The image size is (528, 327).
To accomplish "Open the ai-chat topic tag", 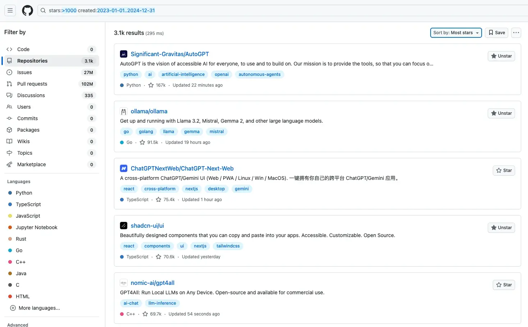I will click(131, 303).
